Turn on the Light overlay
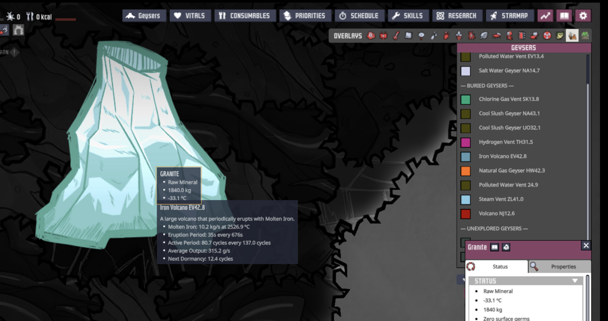 click(421, 36)
